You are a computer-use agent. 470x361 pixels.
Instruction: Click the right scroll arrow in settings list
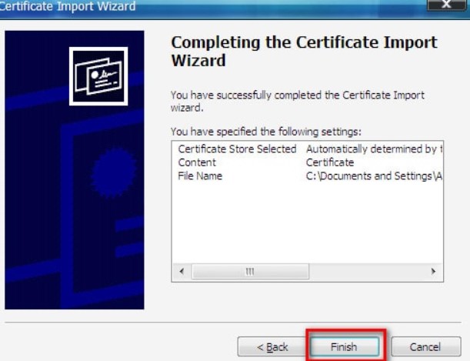(x=433, y=272)
